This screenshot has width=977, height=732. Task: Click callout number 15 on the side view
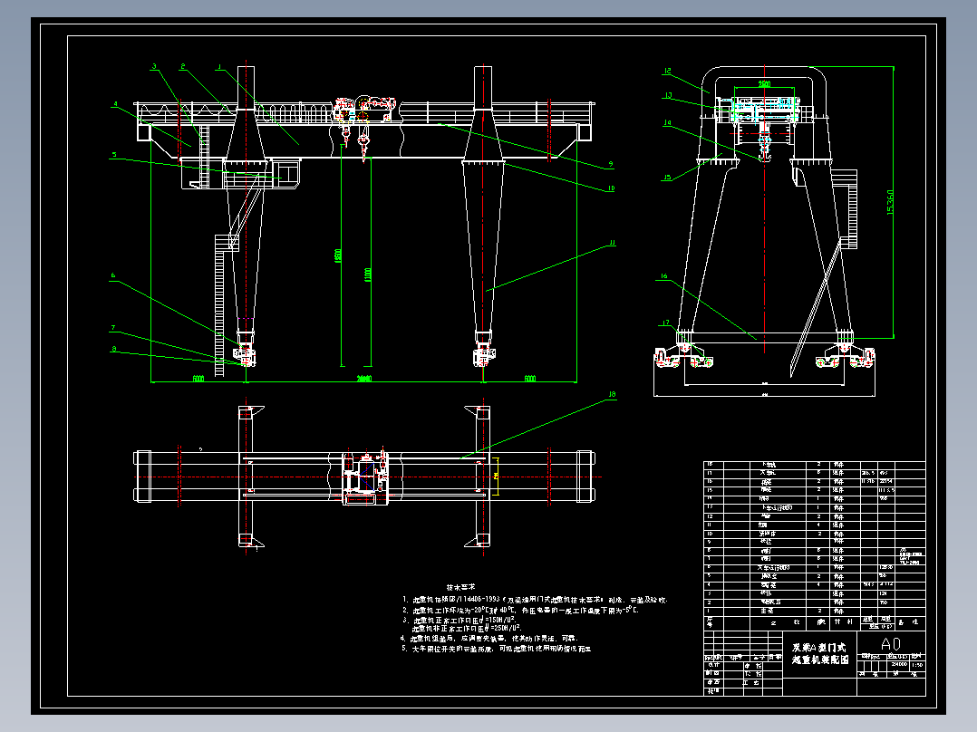(x=667, y=177)
